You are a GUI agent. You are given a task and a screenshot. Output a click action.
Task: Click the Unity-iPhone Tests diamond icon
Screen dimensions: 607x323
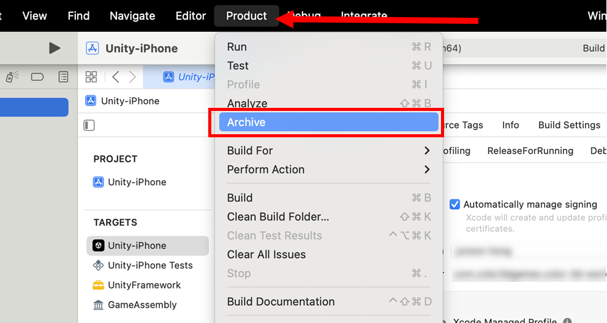[99, 265]
